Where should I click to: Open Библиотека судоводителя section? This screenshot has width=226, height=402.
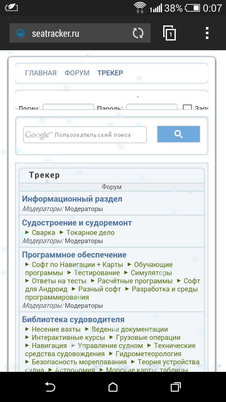(x=73, y=319)
